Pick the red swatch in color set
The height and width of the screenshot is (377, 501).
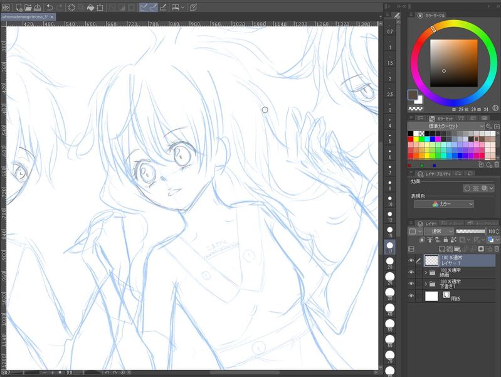411,139
